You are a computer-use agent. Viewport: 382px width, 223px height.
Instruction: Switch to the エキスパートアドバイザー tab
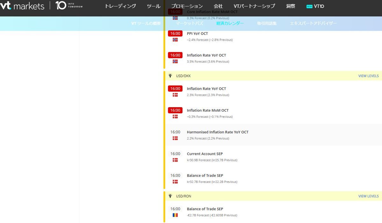(313, 23)
